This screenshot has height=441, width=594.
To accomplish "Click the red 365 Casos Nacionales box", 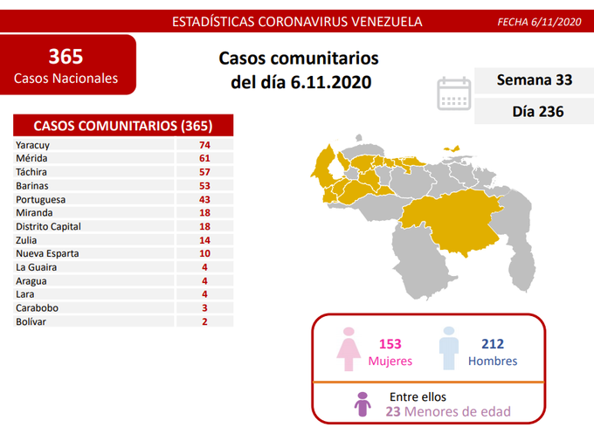I will [67, 65].
